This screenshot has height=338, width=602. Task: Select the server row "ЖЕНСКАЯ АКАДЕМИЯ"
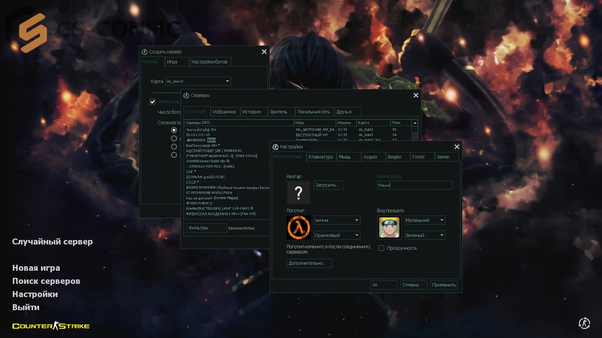226,214
